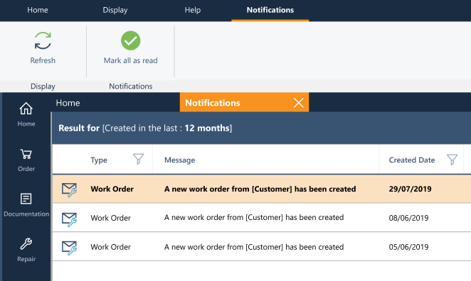Click the Refresh arrows icon
Image resolution: width=471 pixels, height=281 pixels.
tap(43, 40)
